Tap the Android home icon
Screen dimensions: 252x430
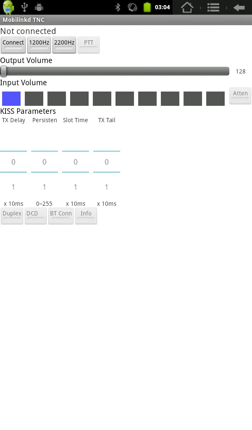187,8
